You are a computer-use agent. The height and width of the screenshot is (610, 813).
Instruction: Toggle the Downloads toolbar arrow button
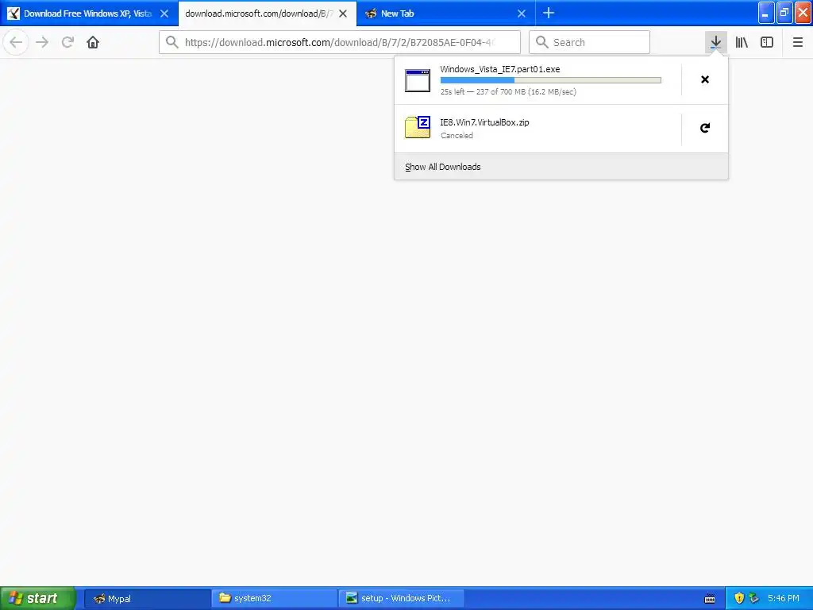715,42
